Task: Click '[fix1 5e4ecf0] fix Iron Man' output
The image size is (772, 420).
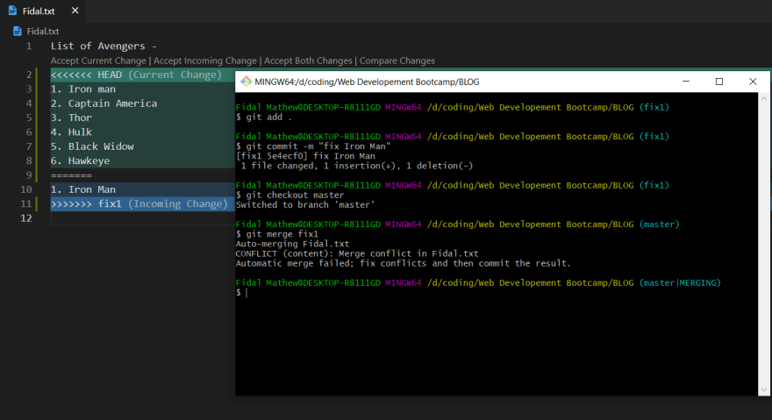Action: click(x=305, y=156)
